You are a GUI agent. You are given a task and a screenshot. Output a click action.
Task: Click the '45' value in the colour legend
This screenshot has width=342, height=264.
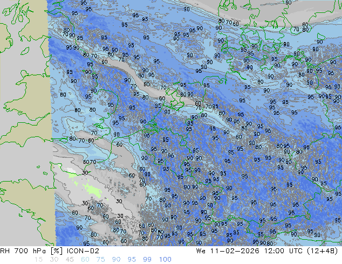pos(70,260)
